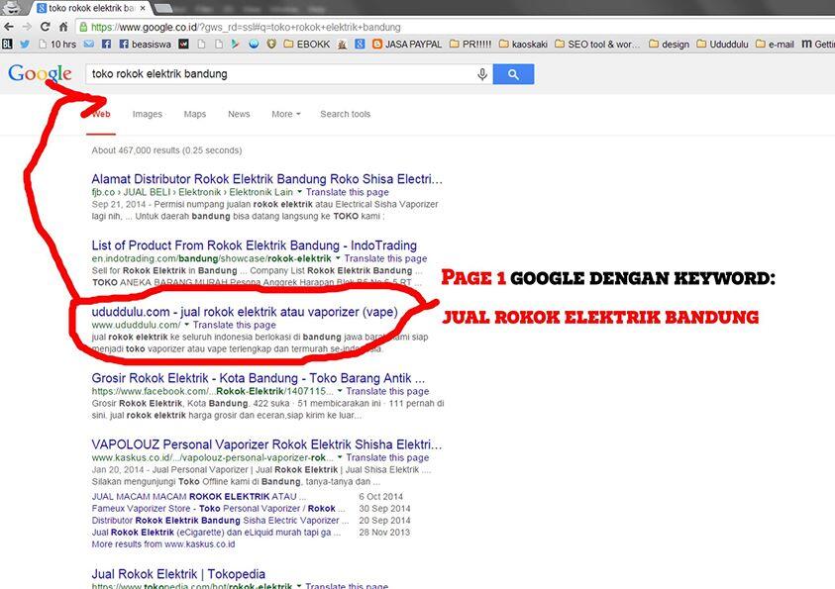835x589 pixels.
Task: Open the 10 hrs bookmark
Action: click(57, 45)
